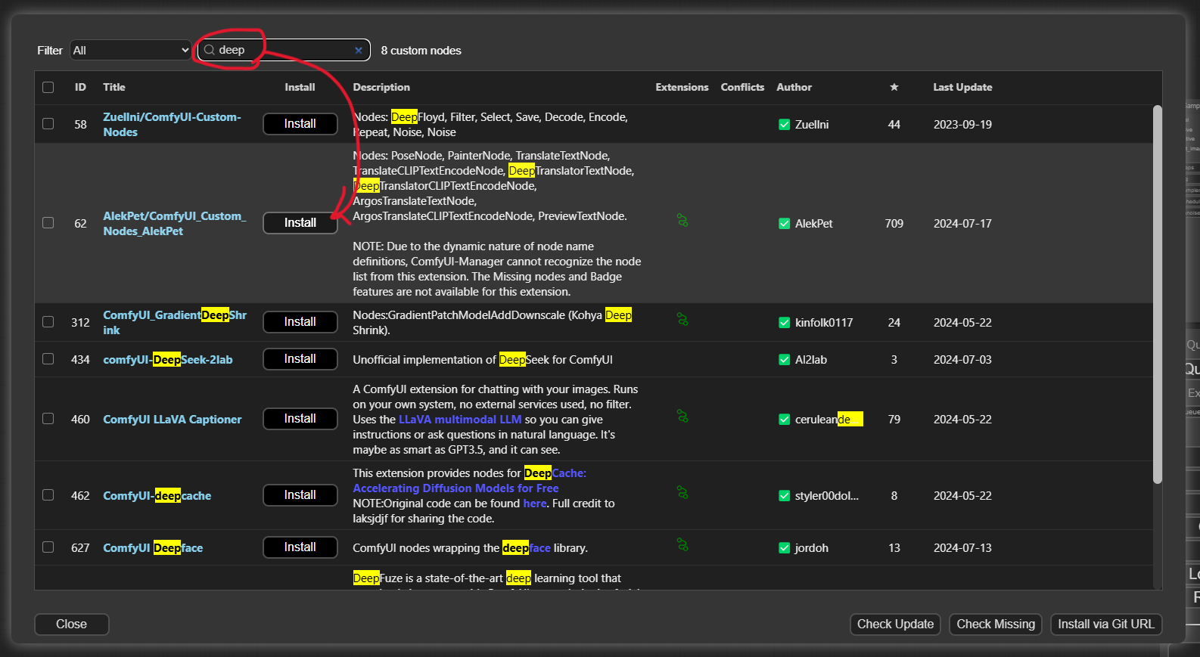Check the box for node ID 462
Viewport: 1200px width, 657px height.
coord(48,495)
